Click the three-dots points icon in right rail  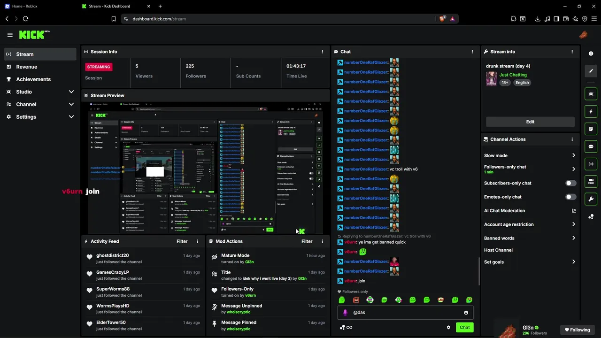(x=591, y=216)
